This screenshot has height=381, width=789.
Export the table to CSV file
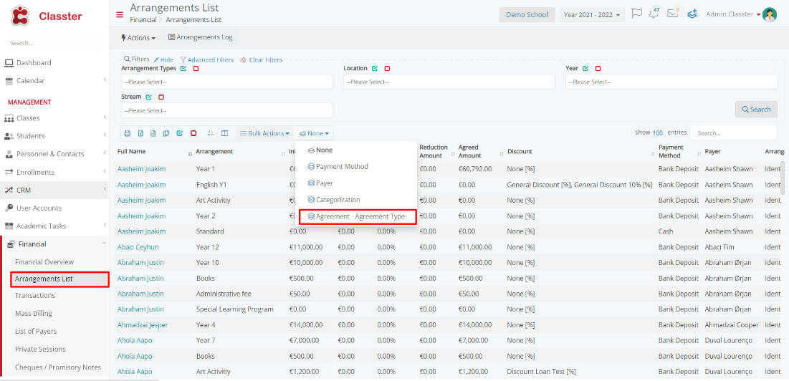coord(153,133)
